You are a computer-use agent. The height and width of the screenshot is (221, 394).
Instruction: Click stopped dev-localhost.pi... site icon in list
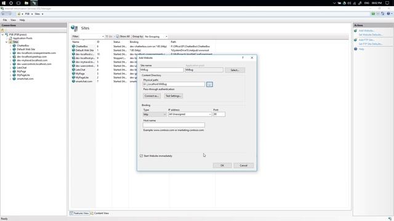coord(73,58)
